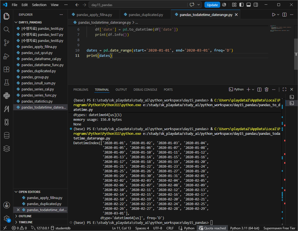The image size is (298, 231).
Task: Expand the OUTLINE section
Action: click(25, 216)
